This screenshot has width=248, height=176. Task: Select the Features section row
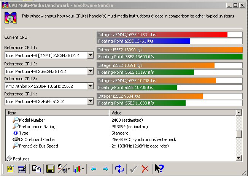coord(21,159)
